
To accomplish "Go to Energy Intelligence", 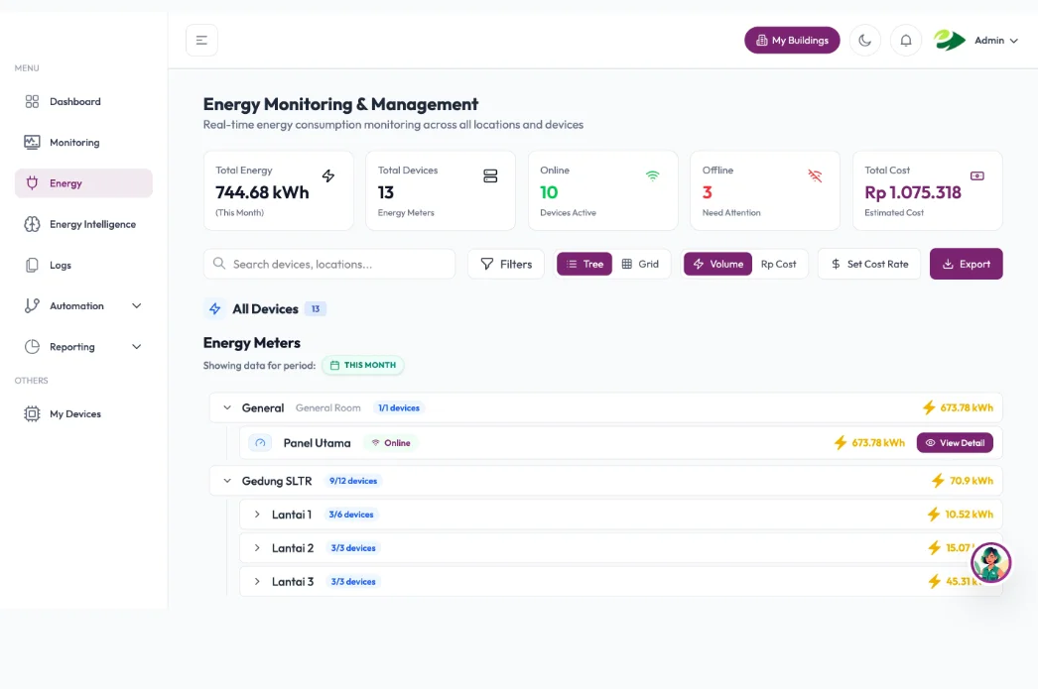I will 83,224.
